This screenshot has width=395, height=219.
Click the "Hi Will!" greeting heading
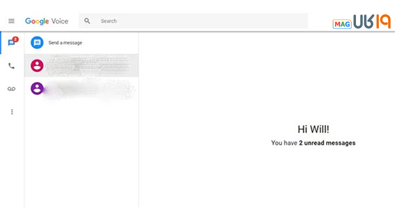pyautogui.click(x=313, y=129)
